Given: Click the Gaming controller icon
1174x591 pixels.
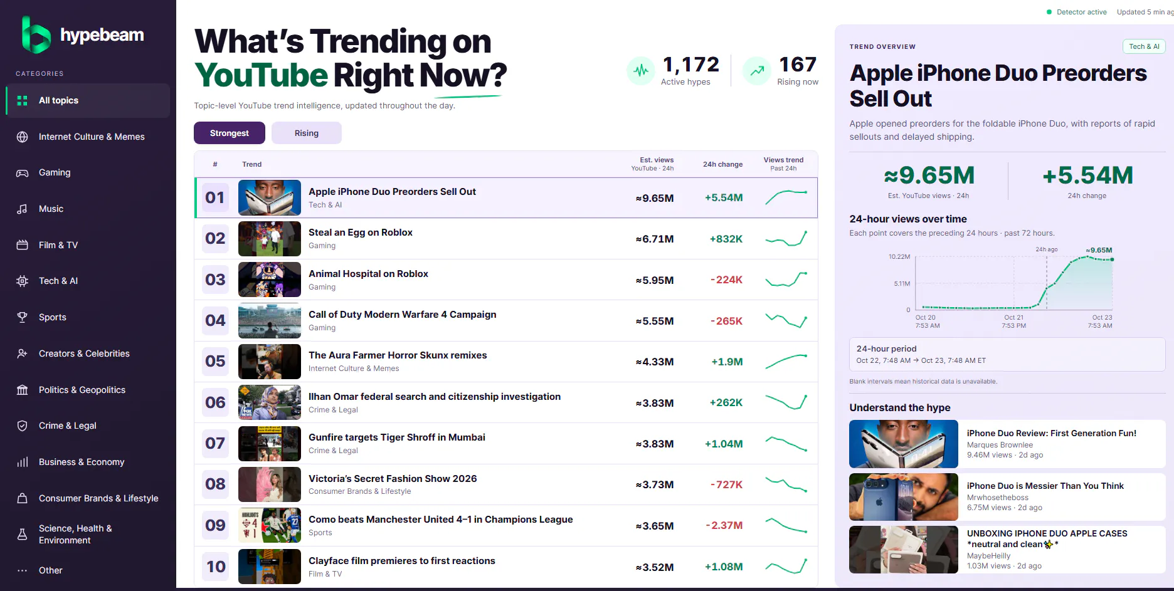Looking at the screenshot, I should pos(23,173).
